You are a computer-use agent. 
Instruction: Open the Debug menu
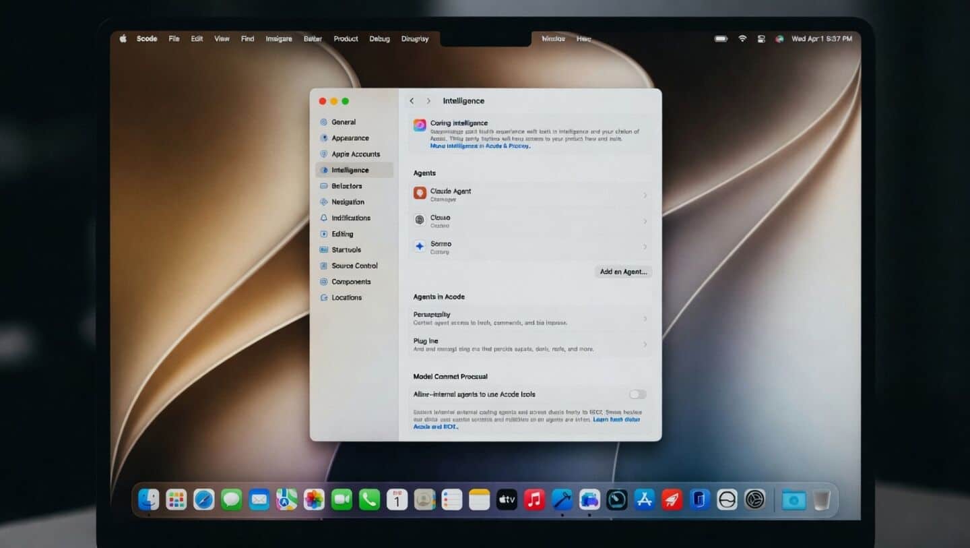(x=380, y=39)
